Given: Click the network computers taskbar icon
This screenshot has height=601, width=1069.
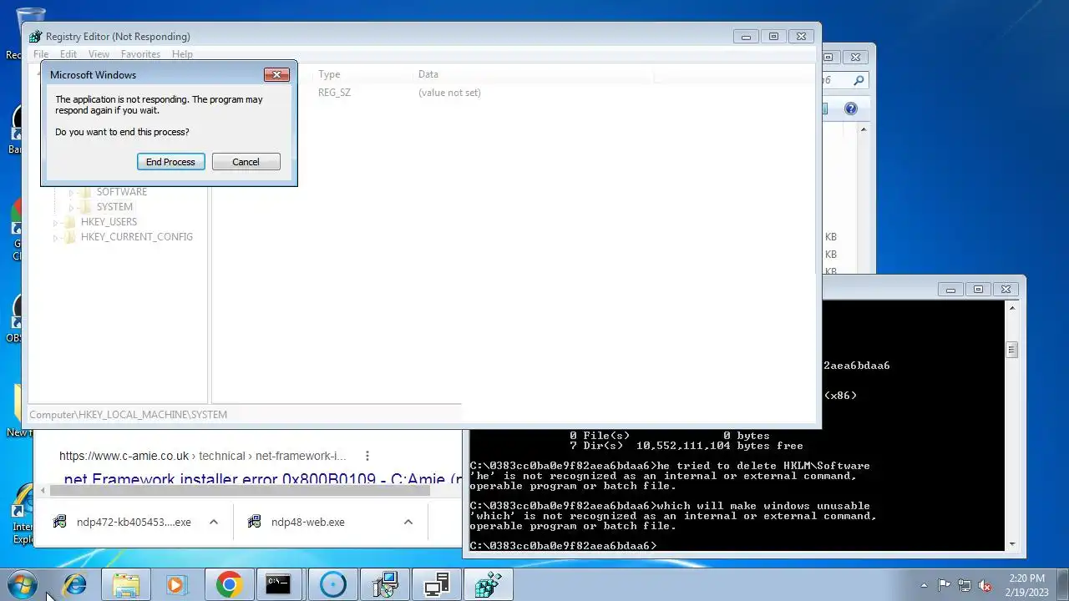Looking at the screenshot, I should (x=437, y=585).
